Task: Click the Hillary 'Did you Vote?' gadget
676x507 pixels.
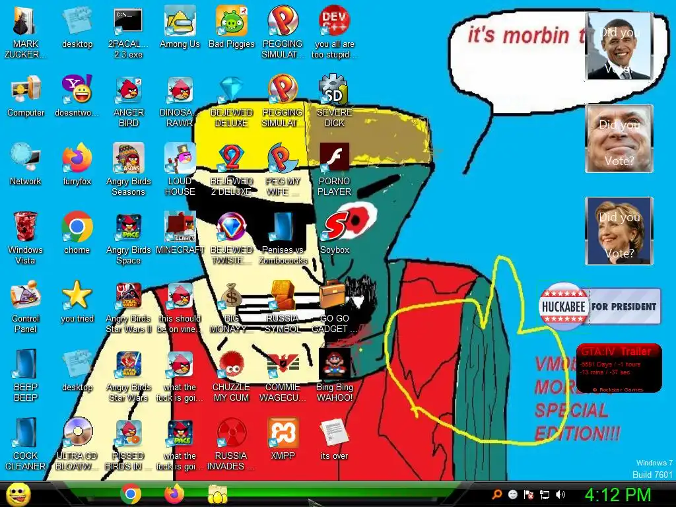Action: pyautogui.click(x=619, y=230)
